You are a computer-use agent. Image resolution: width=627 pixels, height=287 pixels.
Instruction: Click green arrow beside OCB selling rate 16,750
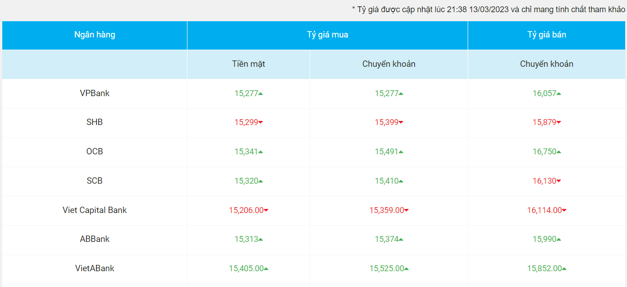559,152
